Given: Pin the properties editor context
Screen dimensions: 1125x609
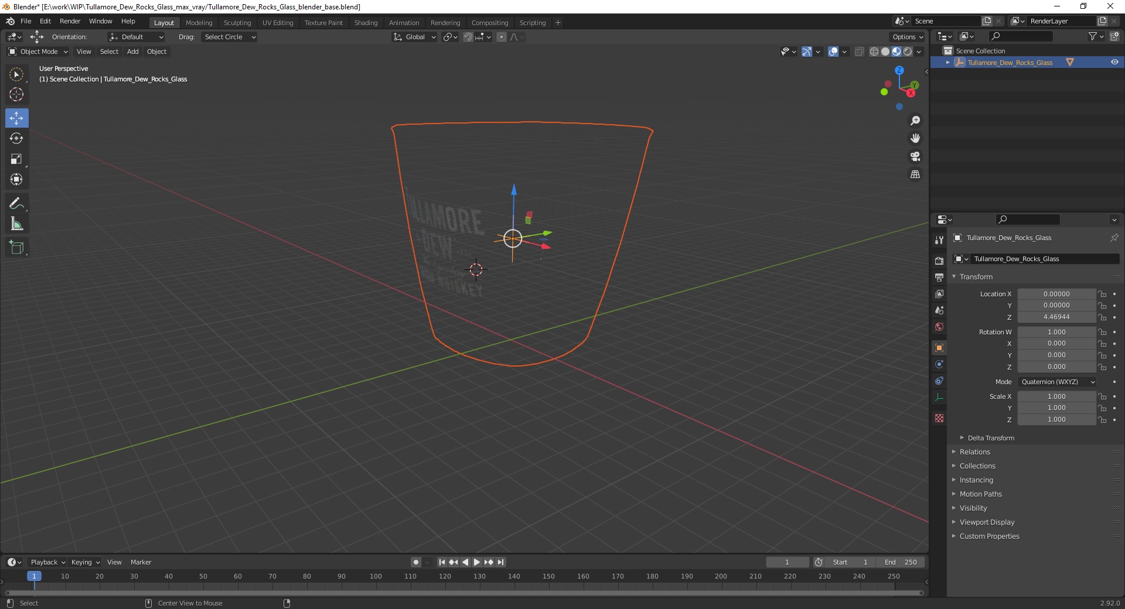Looking at the screenshot, I should tap(1114, 238).
